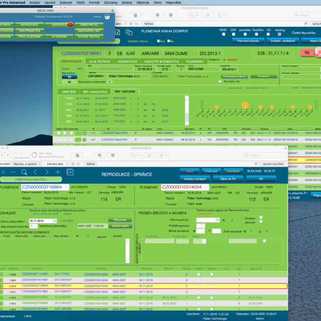
Task: Check the Zmetaní checkbox
Action: pos(261,217)
